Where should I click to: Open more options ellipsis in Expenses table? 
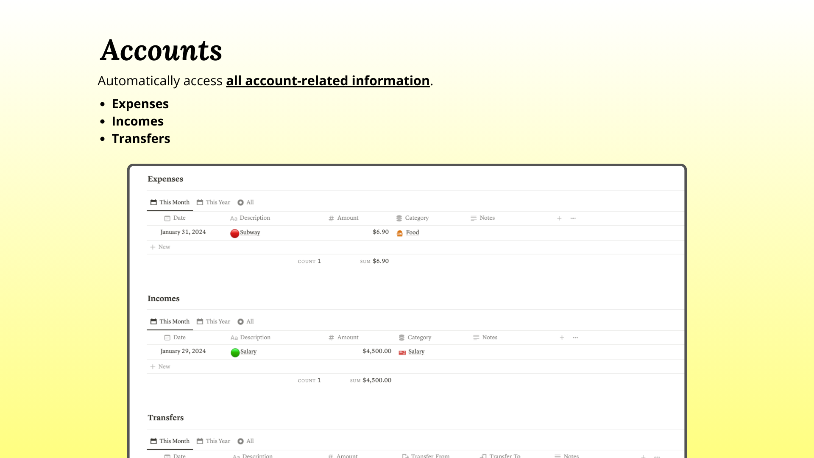point(573,218)
